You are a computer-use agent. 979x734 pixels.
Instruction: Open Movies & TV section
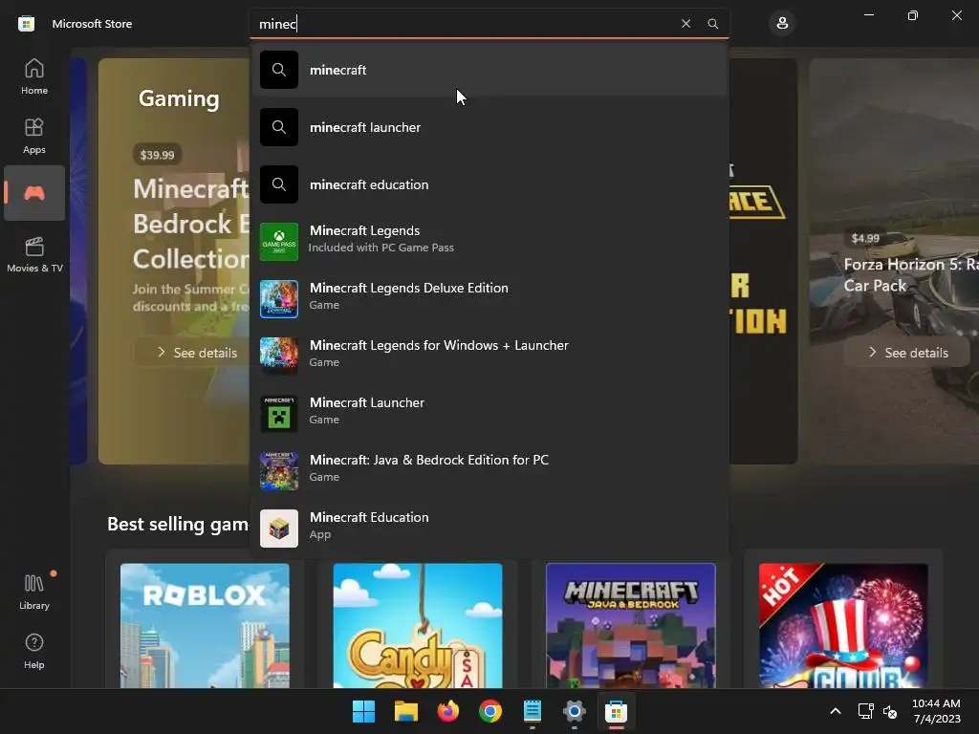click(x=34, y=254)
